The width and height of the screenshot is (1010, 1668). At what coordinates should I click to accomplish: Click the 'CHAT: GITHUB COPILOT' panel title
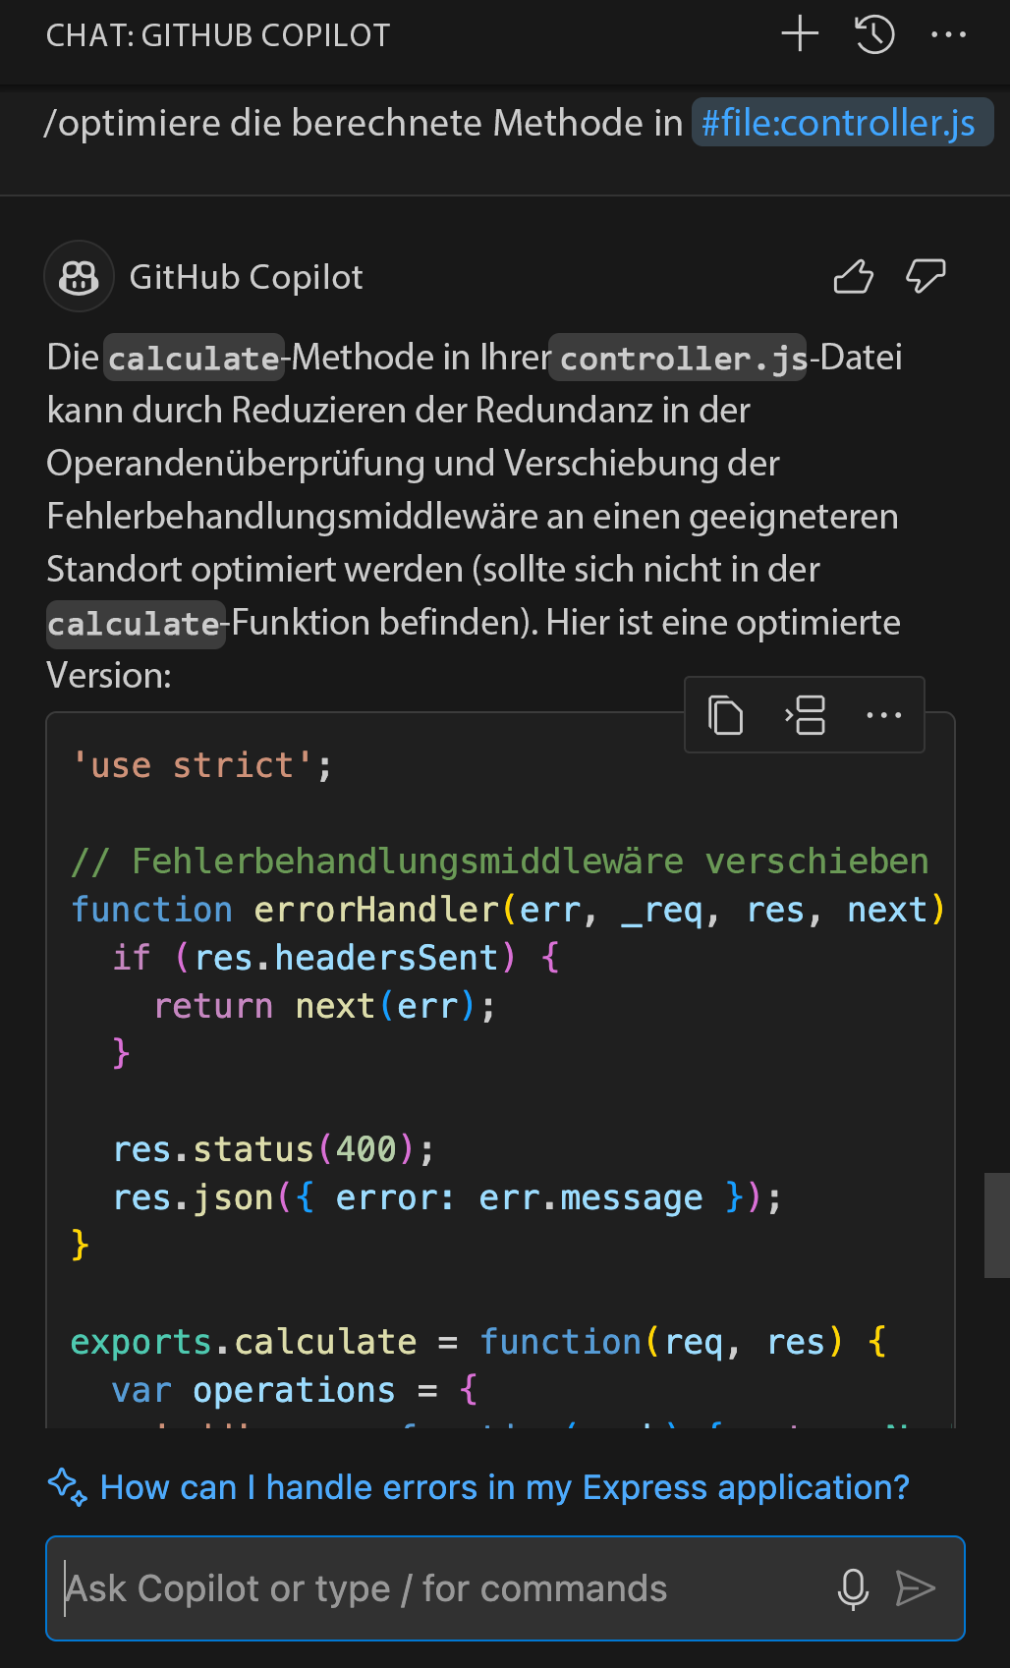pos(218,35)
